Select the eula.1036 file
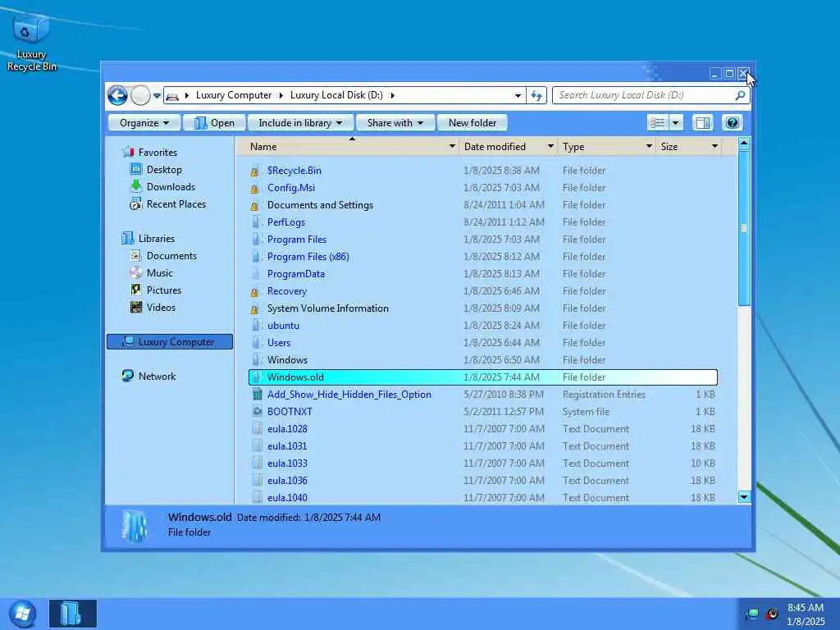 click(287, 481)
